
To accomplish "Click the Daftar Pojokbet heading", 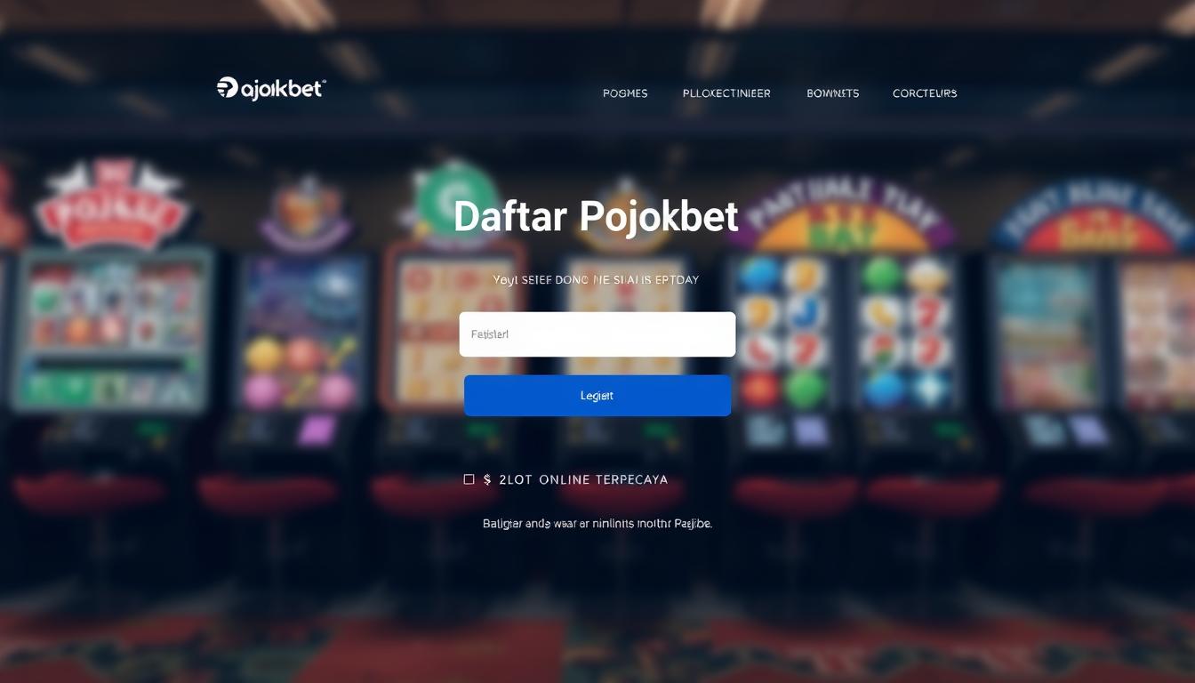I will click(596, 216).
